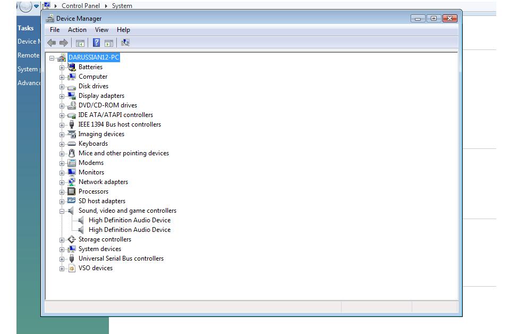Click the Advanced link in Tasks sidebar

(x=29, y=83)
